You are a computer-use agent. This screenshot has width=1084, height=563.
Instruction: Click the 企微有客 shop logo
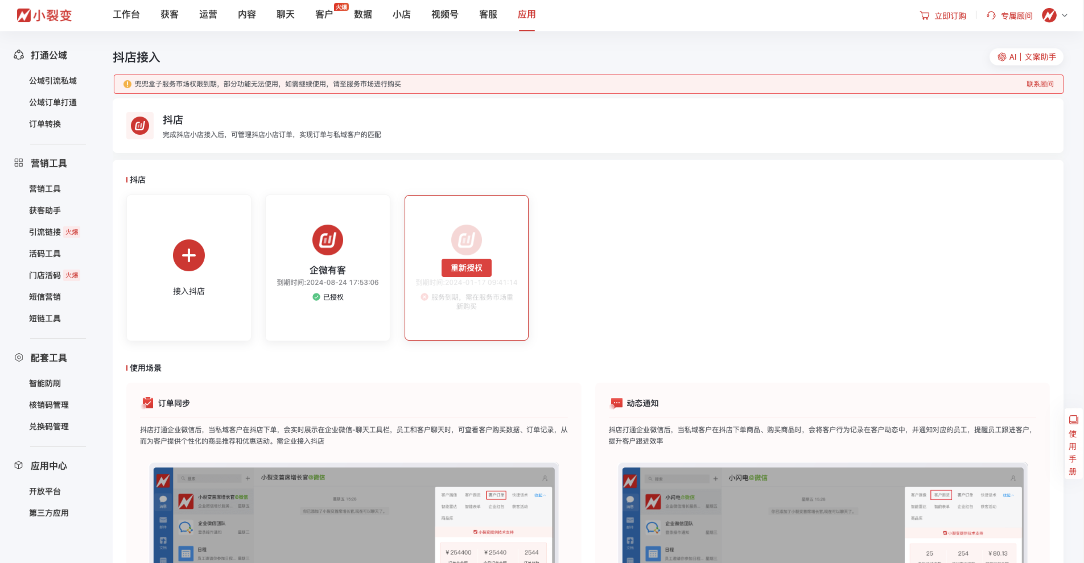tap(328, 240)
